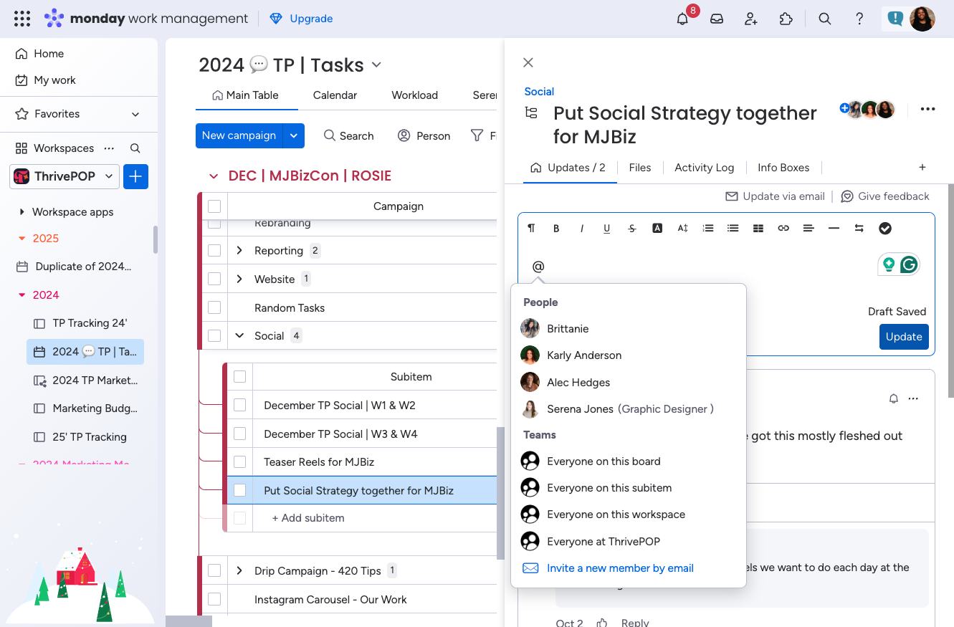Toggle italic formatting in the update editor

[x=582, y=229]
